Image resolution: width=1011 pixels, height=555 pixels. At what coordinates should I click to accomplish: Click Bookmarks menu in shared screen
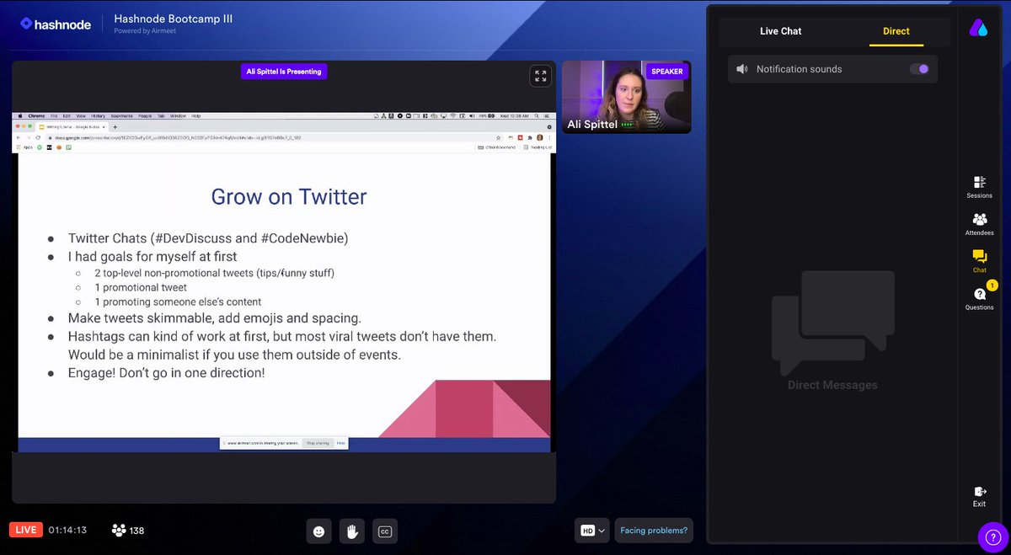click(x=121, y=115)
